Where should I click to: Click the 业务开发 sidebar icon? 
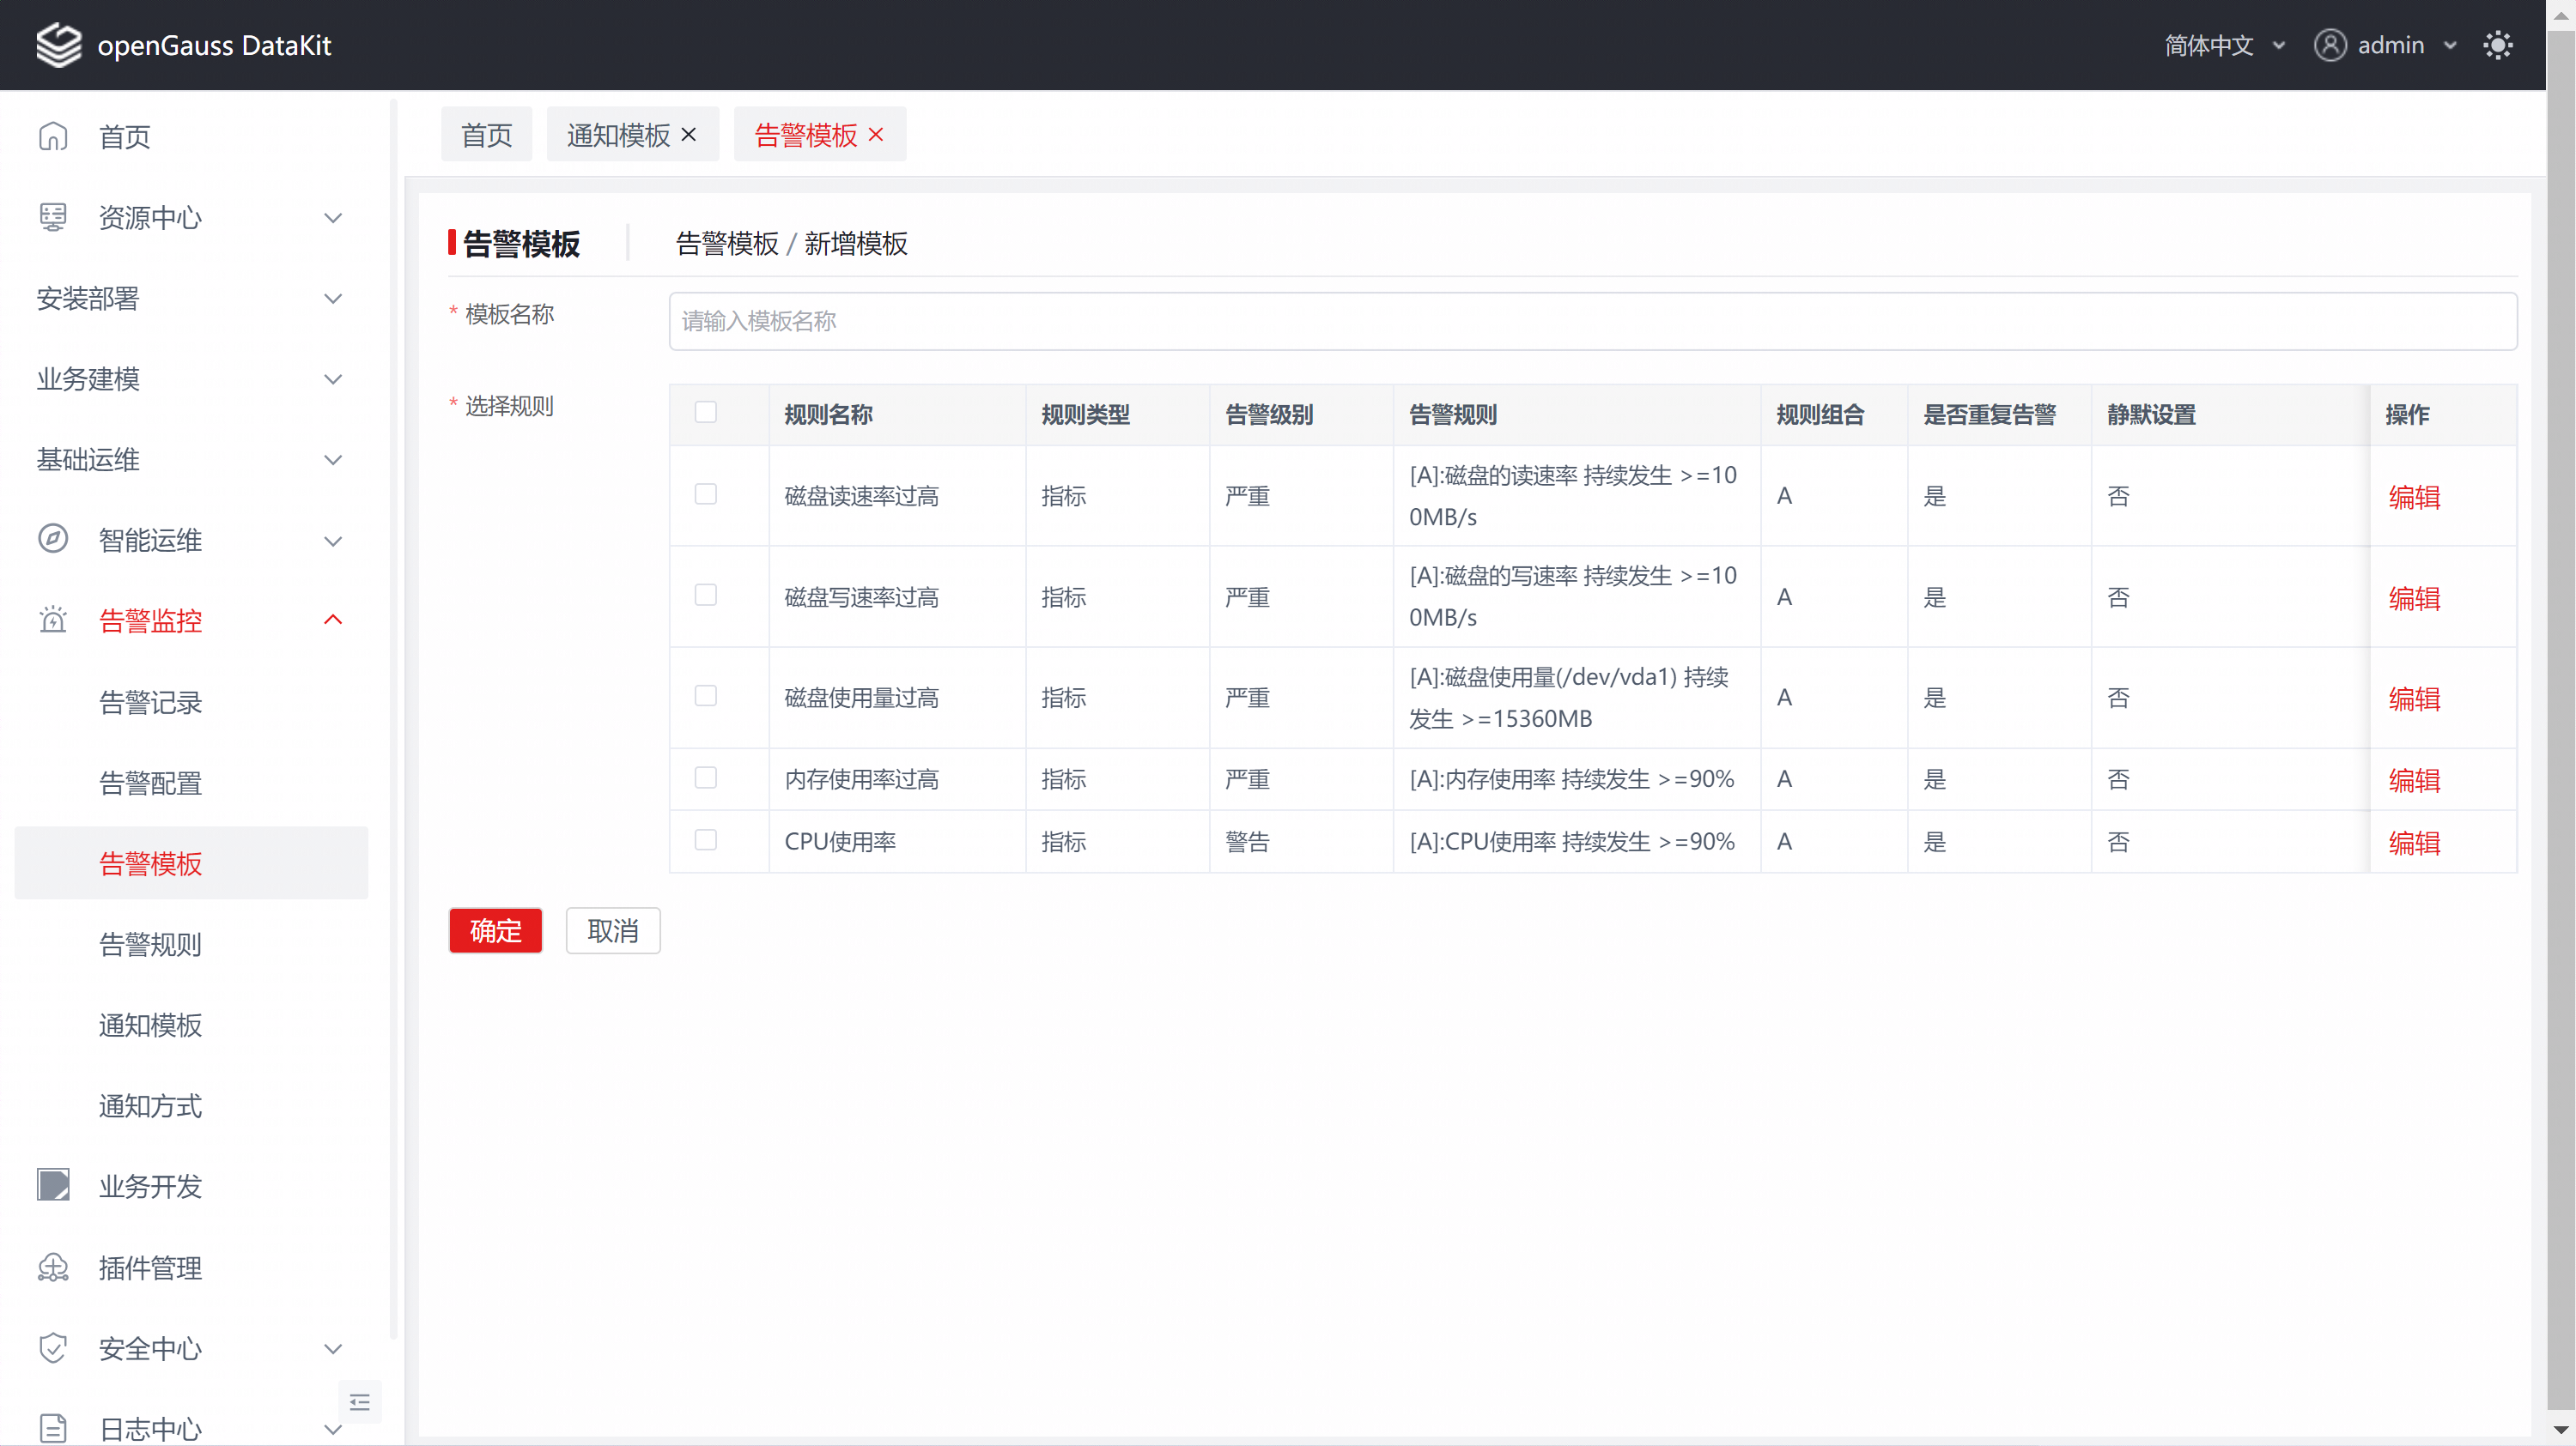[x=53, y=1185]
